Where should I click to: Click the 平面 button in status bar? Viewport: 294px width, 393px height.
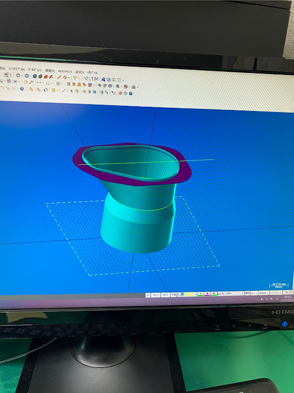tap(174, 294)
